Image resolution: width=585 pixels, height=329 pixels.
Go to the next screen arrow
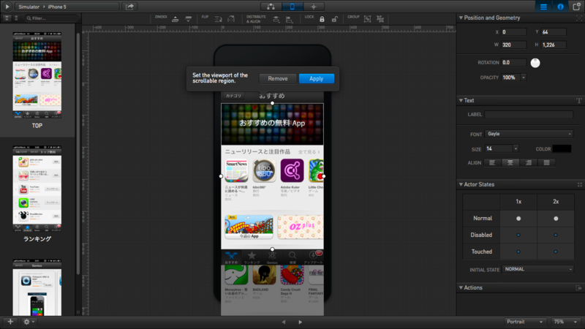[301, 322]
